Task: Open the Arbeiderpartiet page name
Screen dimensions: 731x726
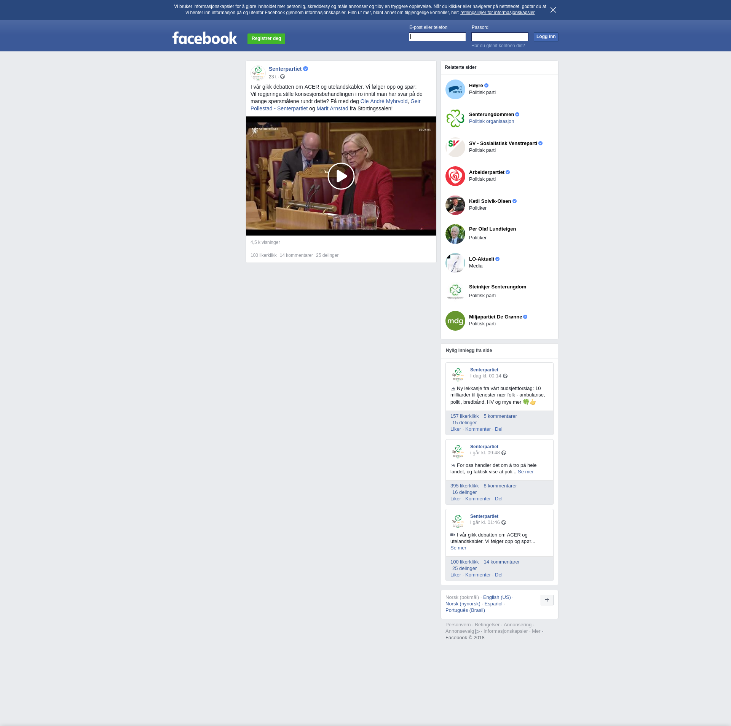Action: click(x=487, y=172)
